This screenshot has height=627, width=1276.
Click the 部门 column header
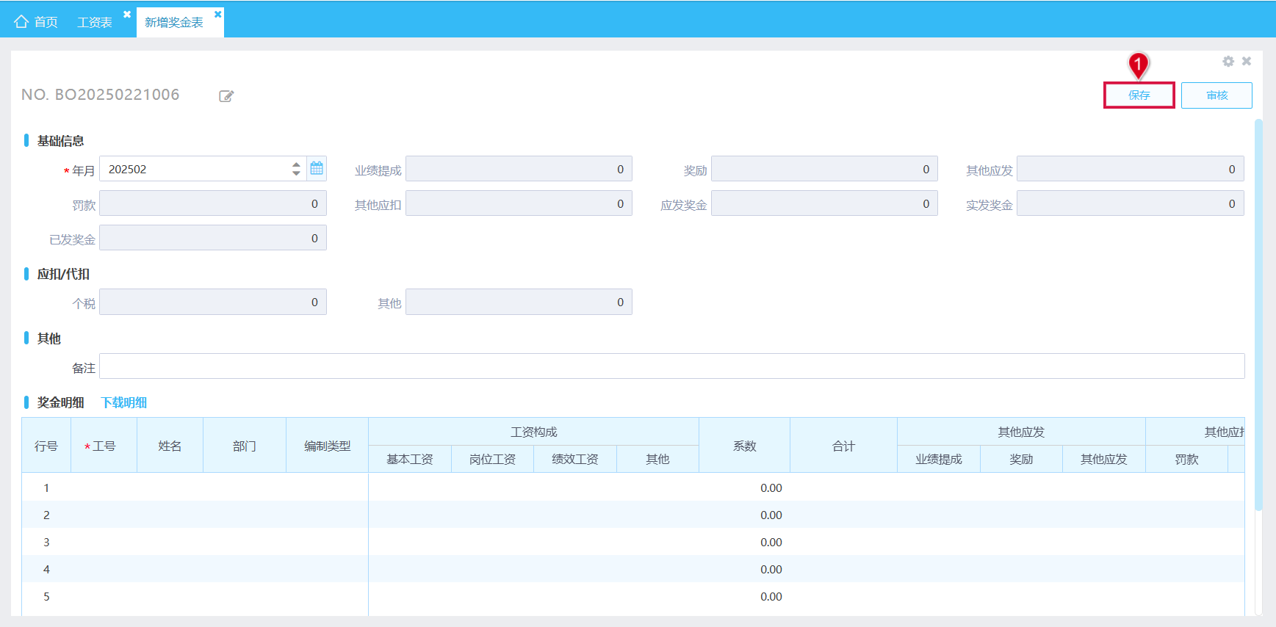(245, 446)
